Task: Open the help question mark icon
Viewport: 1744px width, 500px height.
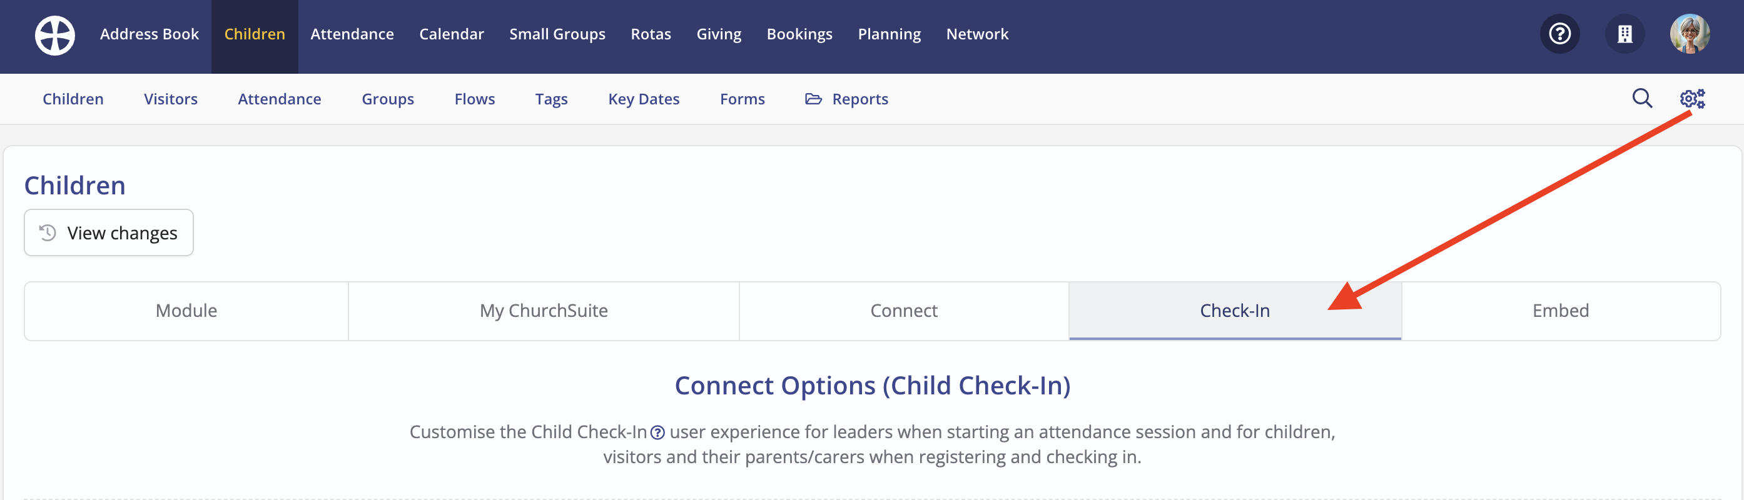Action: pos(1559,34)
